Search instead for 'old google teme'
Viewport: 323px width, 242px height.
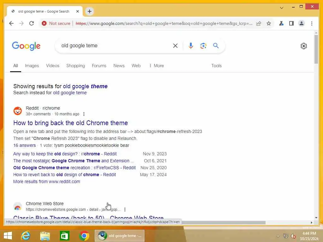tap(70, 93)
